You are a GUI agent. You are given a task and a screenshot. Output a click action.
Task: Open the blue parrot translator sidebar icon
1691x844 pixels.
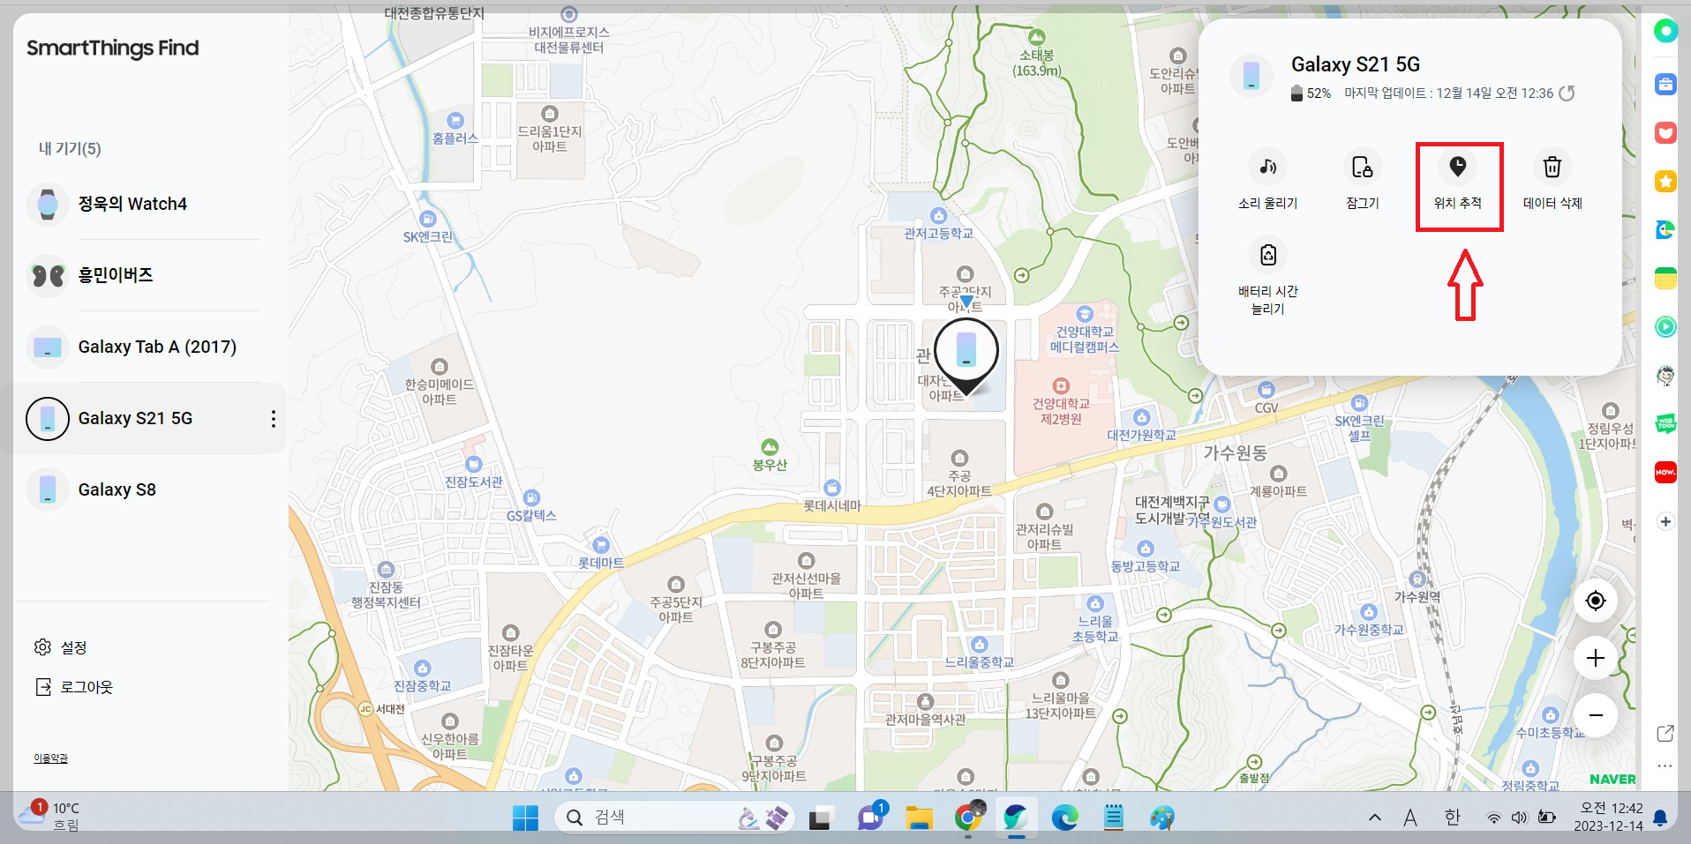coord(1665,230)
